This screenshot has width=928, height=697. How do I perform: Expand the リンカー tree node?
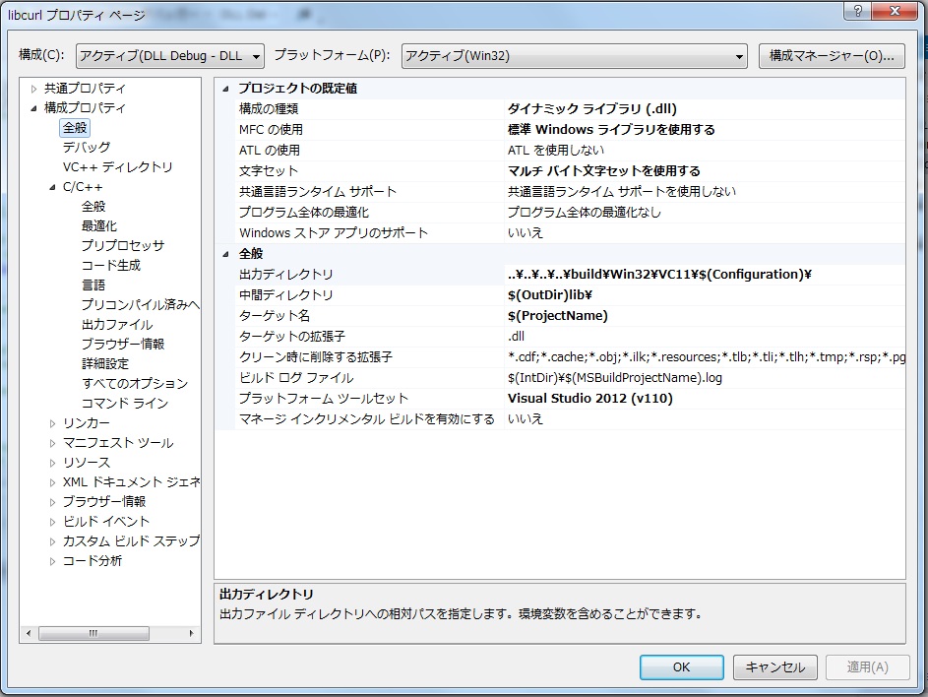click(53, 423)
